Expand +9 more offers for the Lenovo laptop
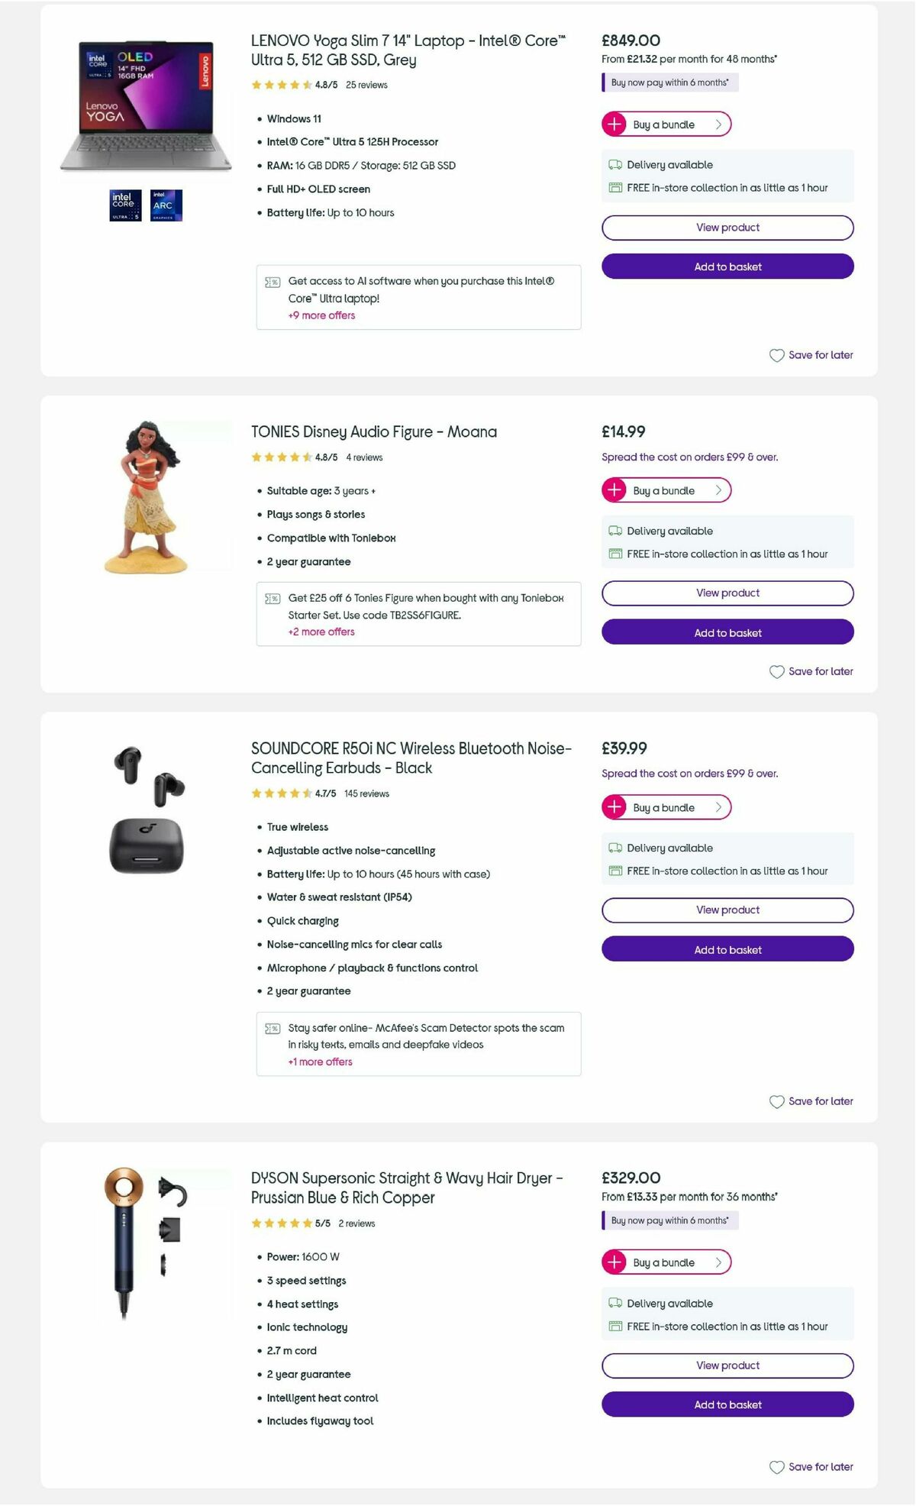The height and width of the screenshot is (1506, 916). [321, 315]
